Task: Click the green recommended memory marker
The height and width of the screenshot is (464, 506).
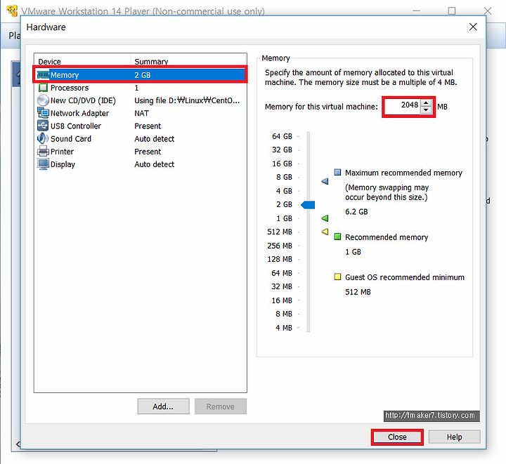Action: pyautogui.click(x=325, y=218)
